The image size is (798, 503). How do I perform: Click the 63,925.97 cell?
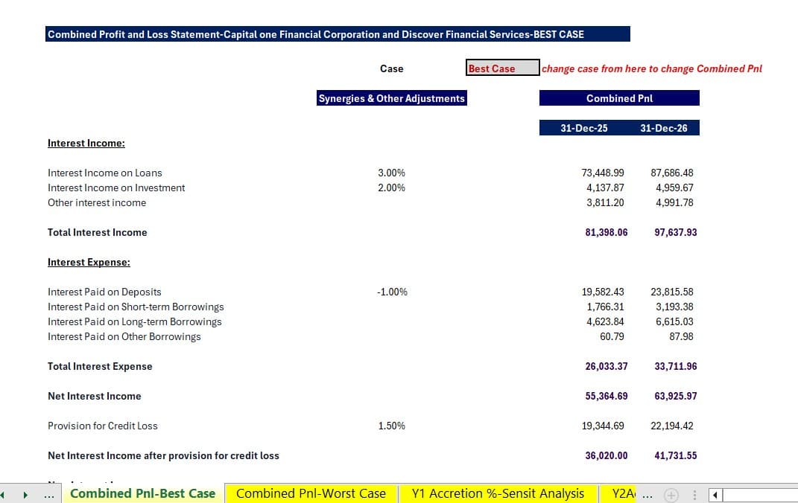tap(675, 397)
